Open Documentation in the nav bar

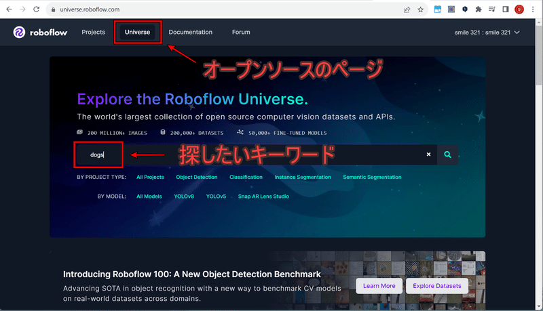coord(191,32)
